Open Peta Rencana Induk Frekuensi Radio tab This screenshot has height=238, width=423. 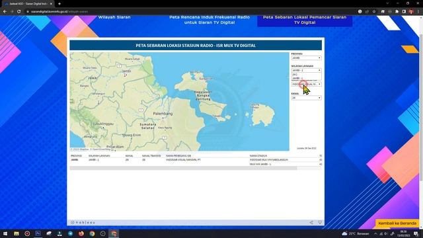pos(210,20)
